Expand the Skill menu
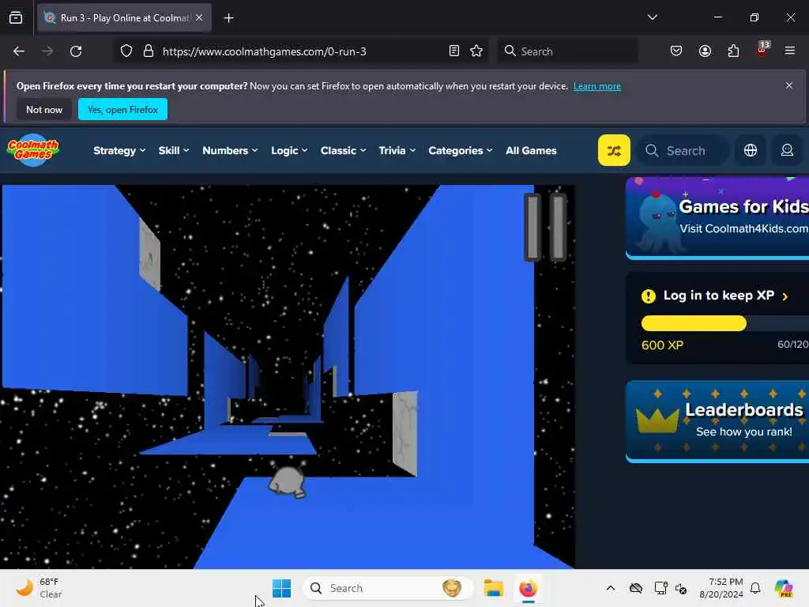Screen dimensions: 809x607 (x=173, y=151)
